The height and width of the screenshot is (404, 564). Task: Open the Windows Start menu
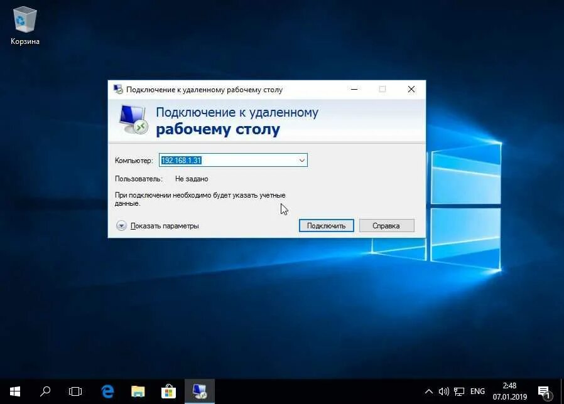click(x=14, y=391)
